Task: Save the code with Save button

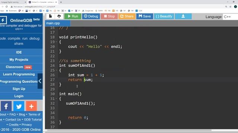Action: click(x=145, y=16)
